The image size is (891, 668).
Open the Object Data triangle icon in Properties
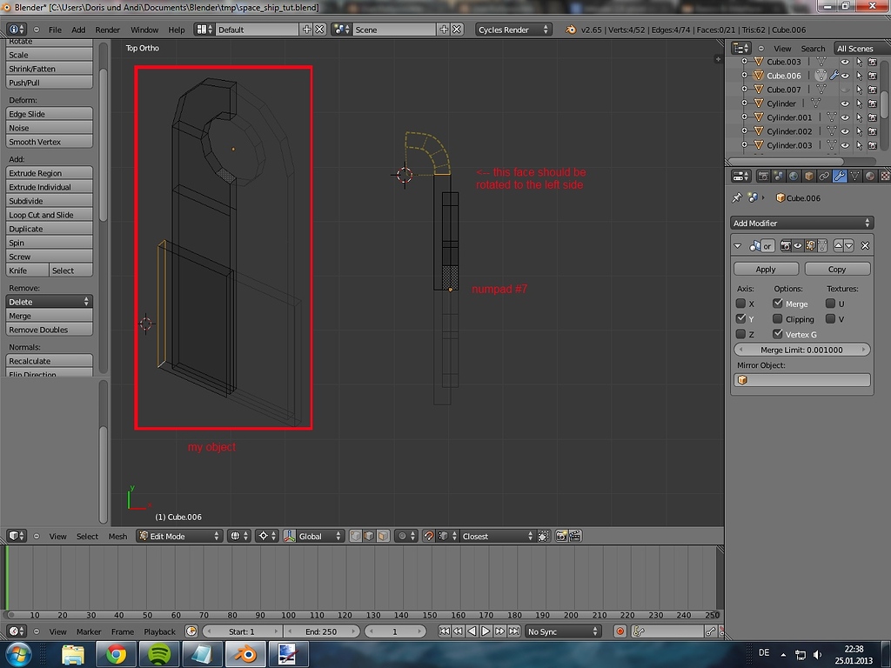(x=854, y=176)
